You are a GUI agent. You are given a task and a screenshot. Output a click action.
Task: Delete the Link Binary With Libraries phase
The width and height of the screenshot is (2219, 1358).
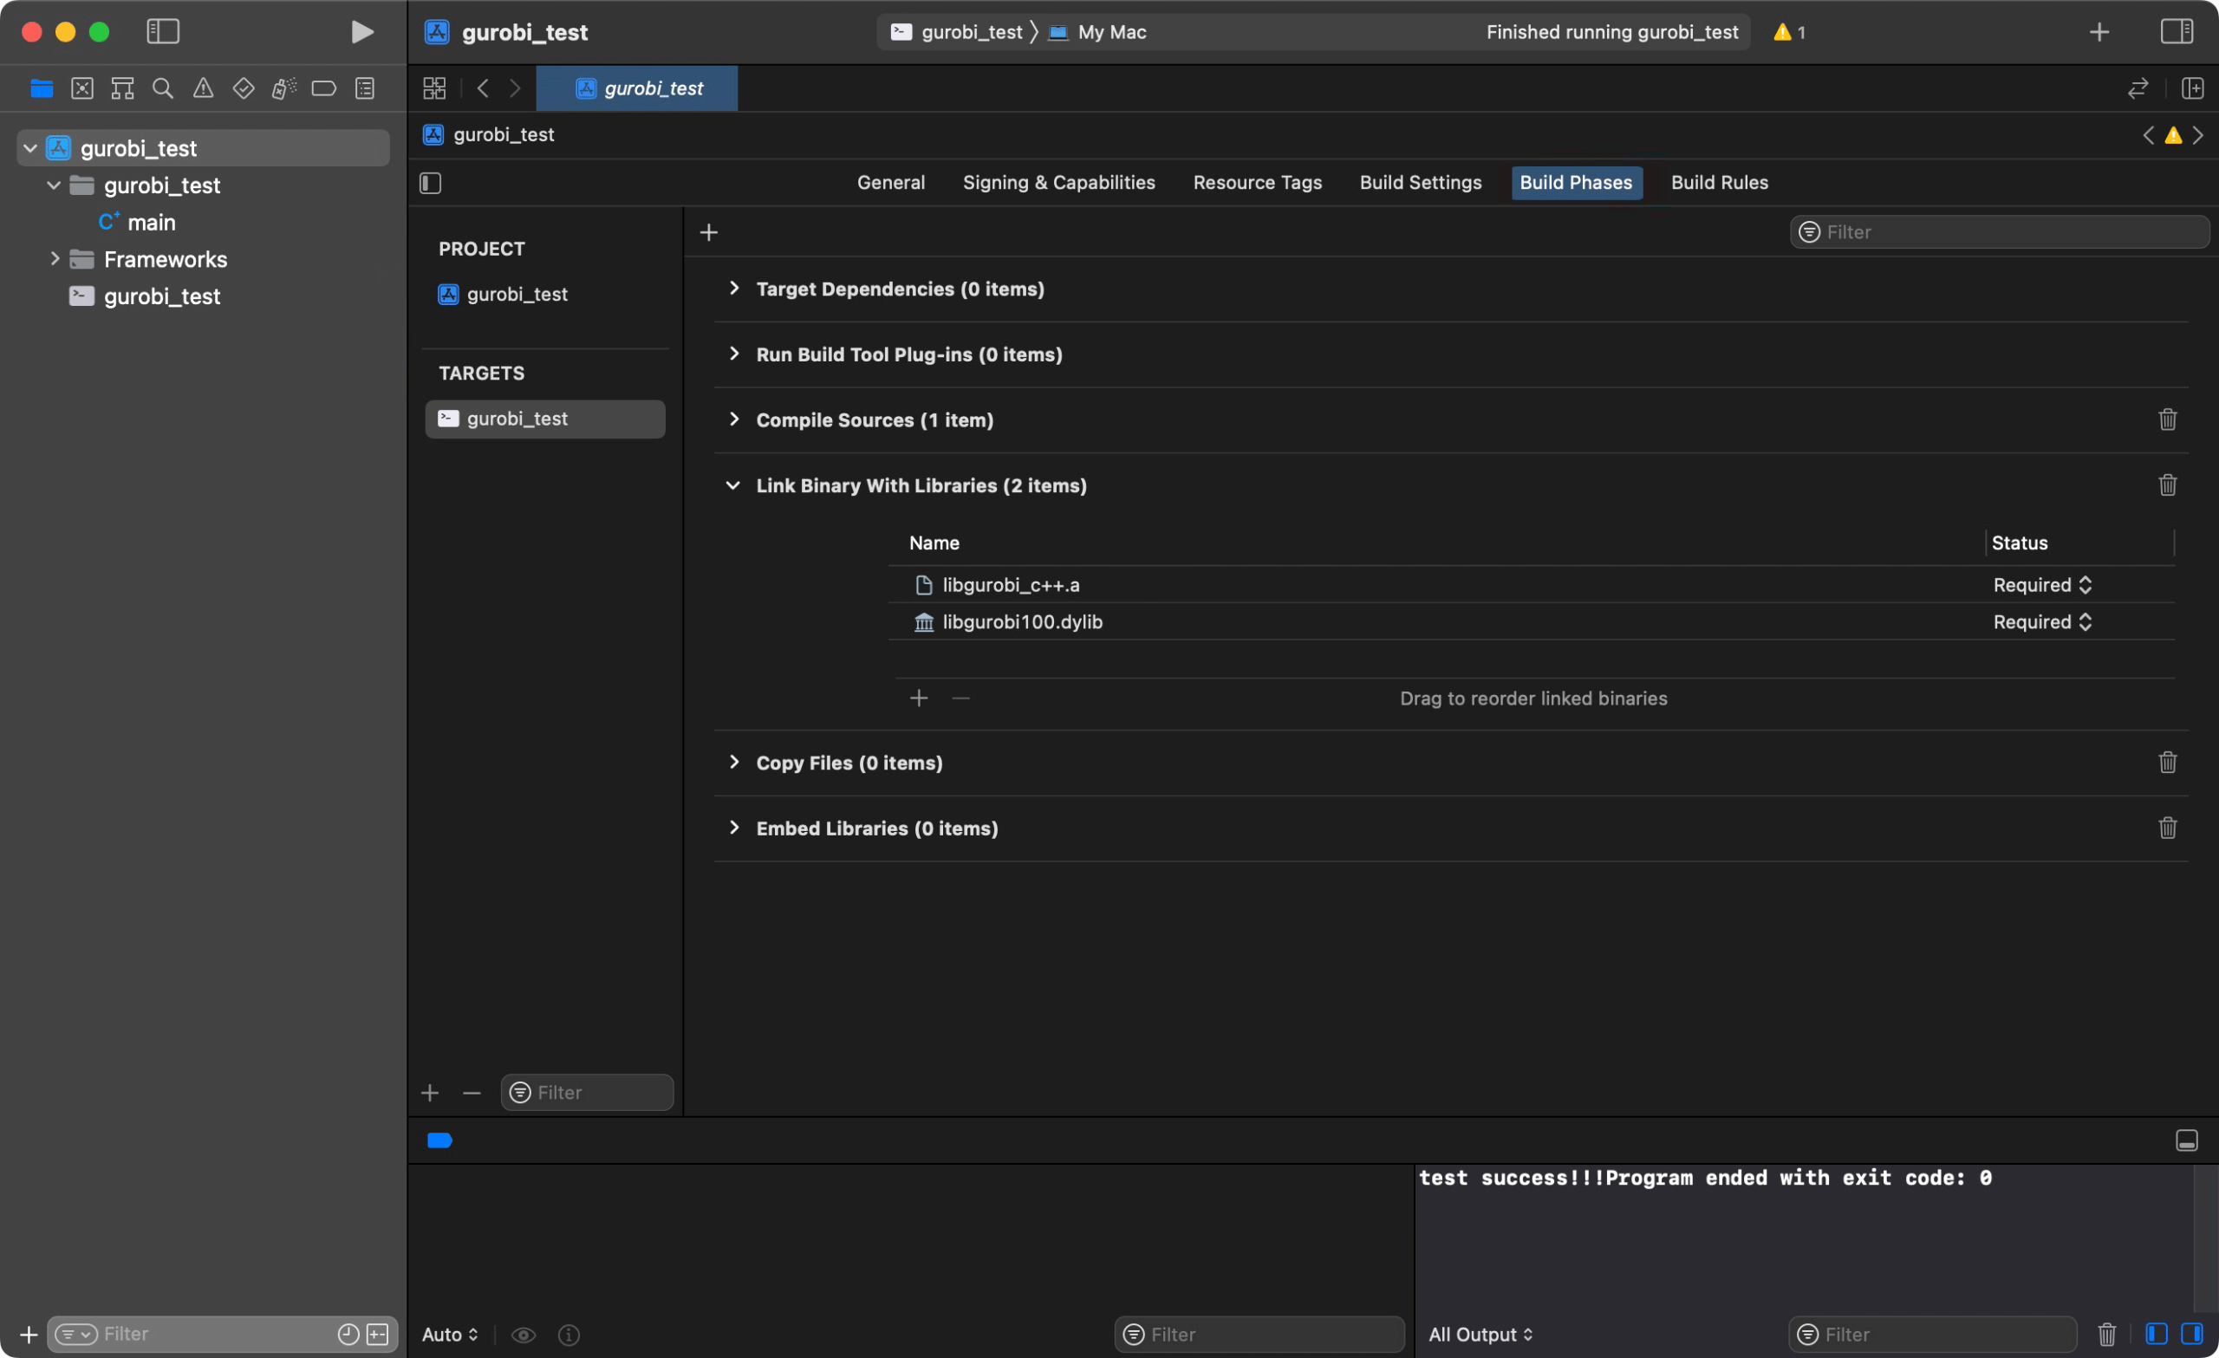pyautogui.click(x=2168, y=485)
